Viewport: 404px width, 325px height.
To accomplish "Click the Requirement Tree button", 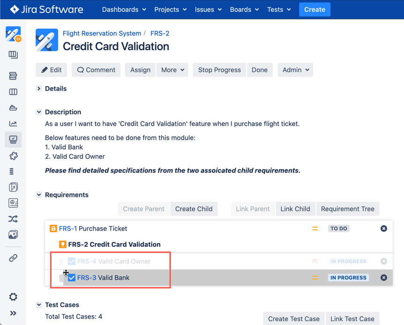I will tap(347, 209).
